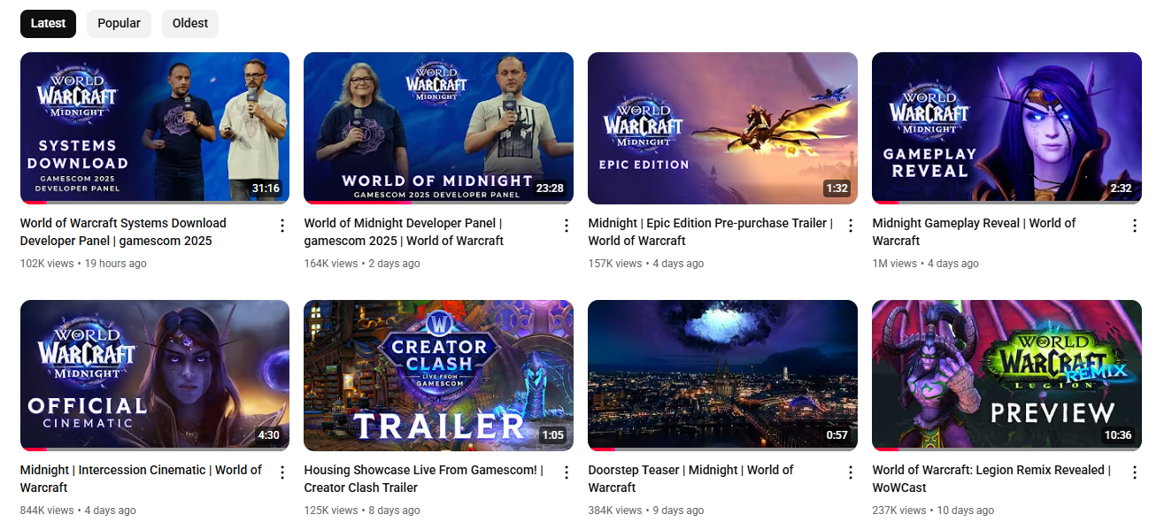The height and width of the screenshot is (530, 1172).
Task: Click the 23:28 duration badge
Action: tap(550, 188)
